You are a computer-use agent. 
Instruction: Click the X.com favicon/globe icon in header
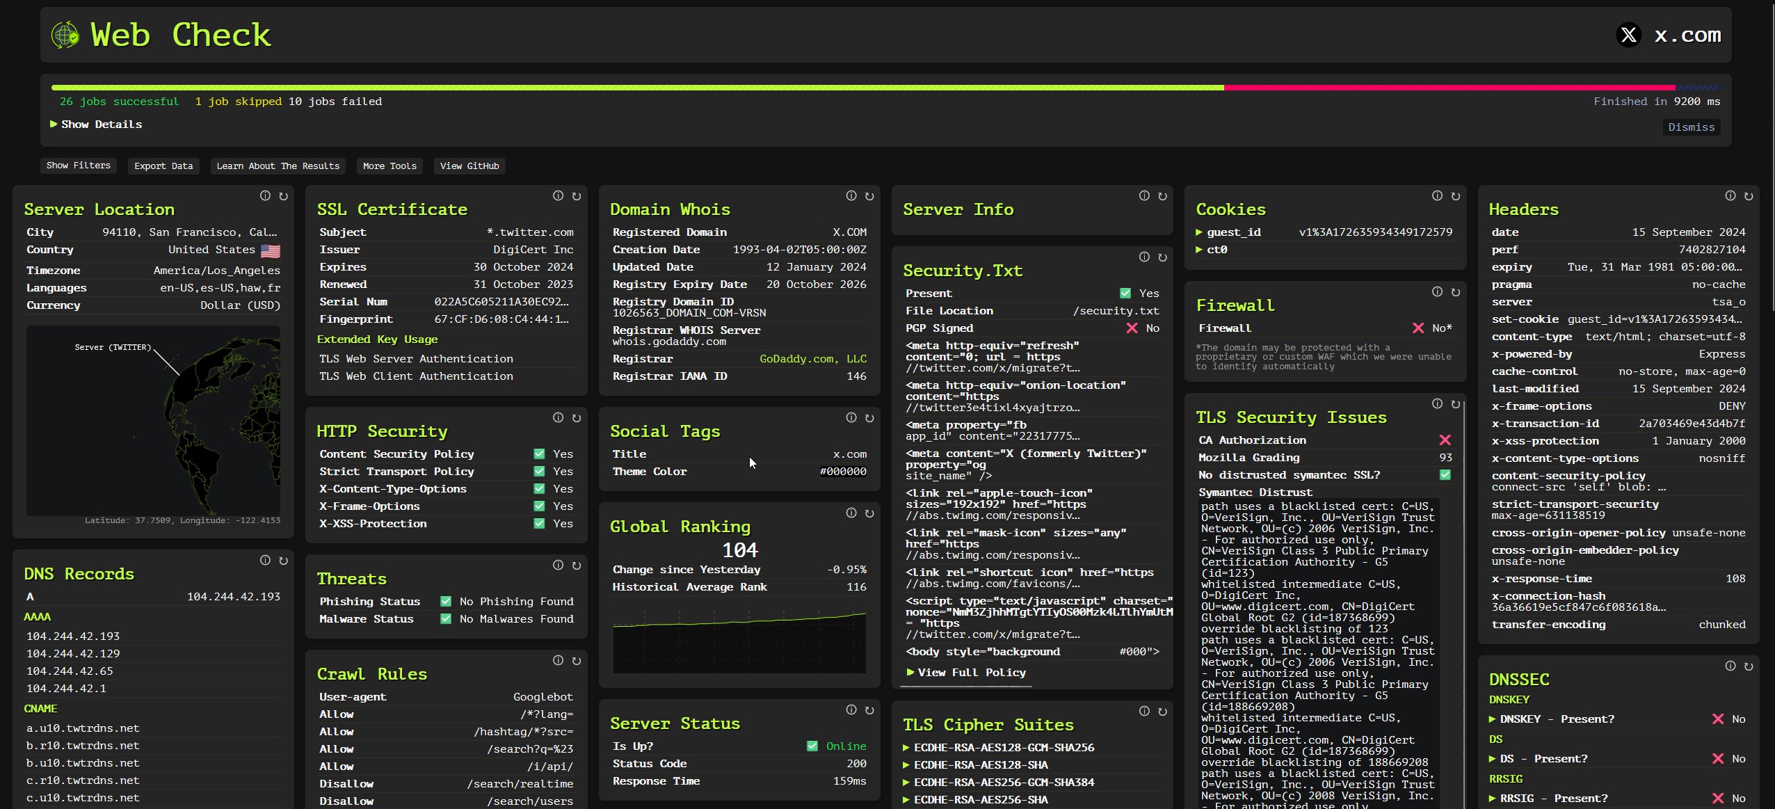[x=1628, y=35]
